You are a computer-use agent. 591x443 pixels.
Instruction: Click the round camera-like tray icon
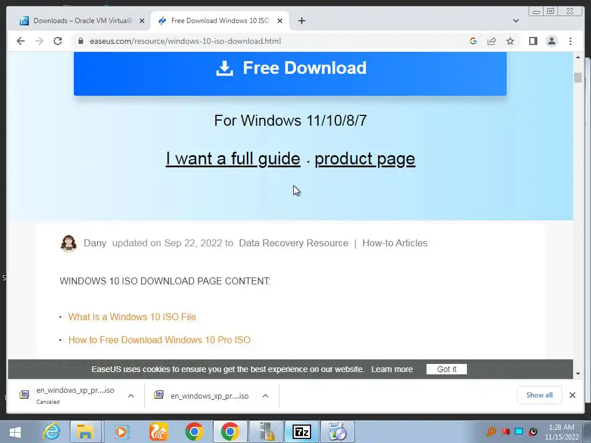(x=533, y=431)
